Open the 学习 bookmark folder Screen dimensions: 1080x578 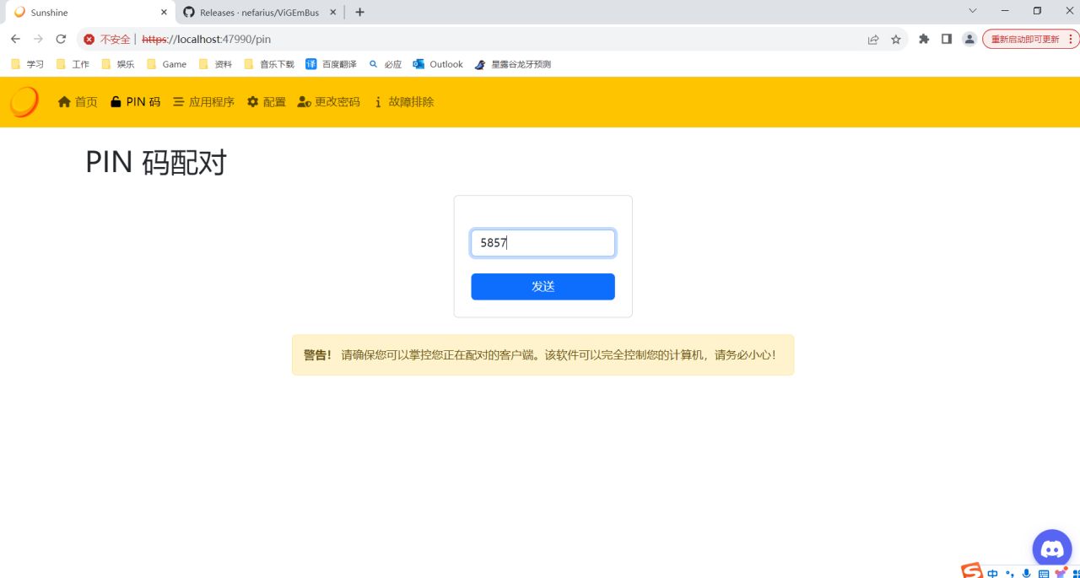28,64
